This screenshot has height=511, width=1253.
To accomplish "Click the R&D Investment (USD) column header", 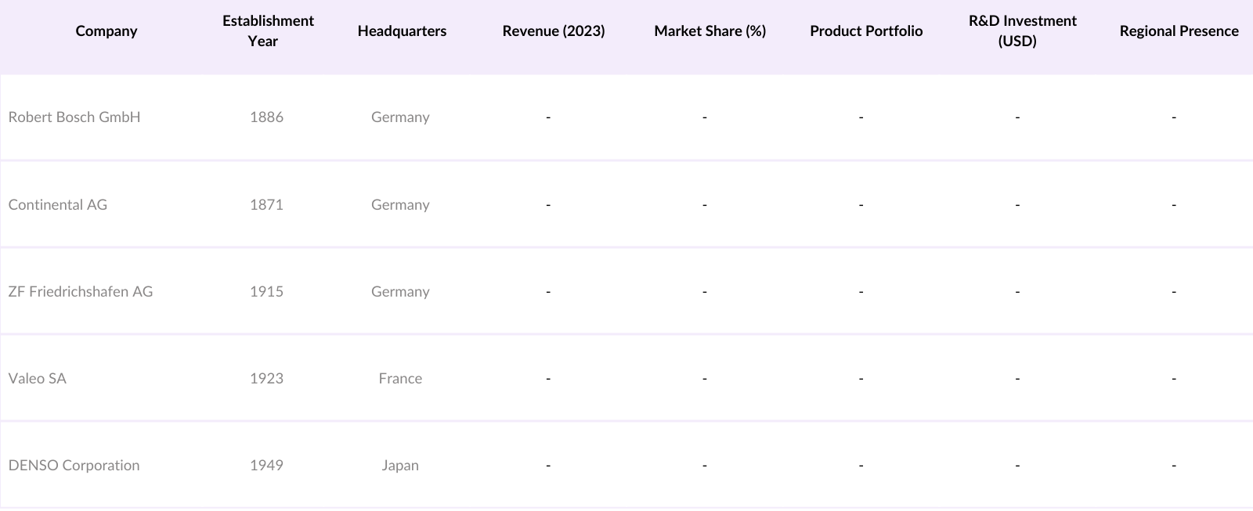I will point(1022,31).
